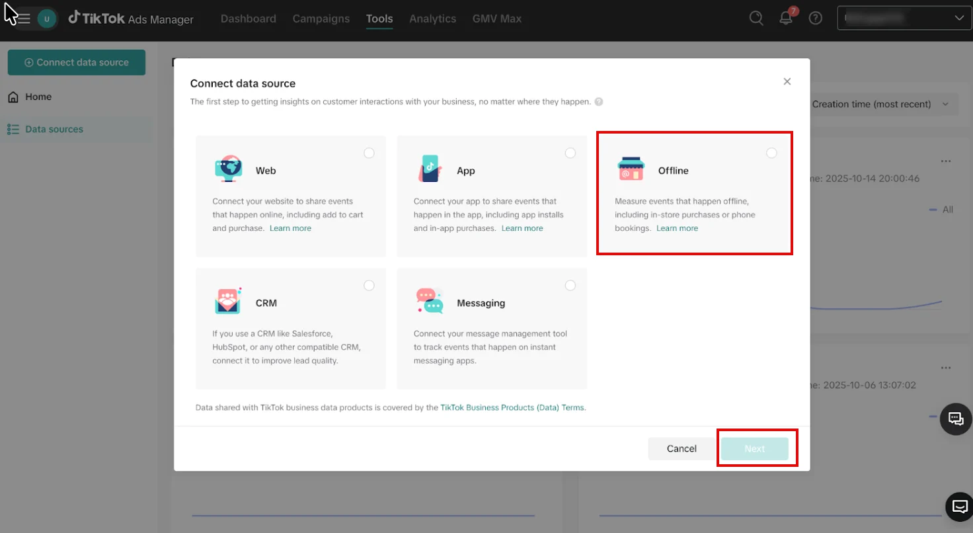Open the notifications bell icon
The height and width of the screenshot is (533, 973).
786,19
